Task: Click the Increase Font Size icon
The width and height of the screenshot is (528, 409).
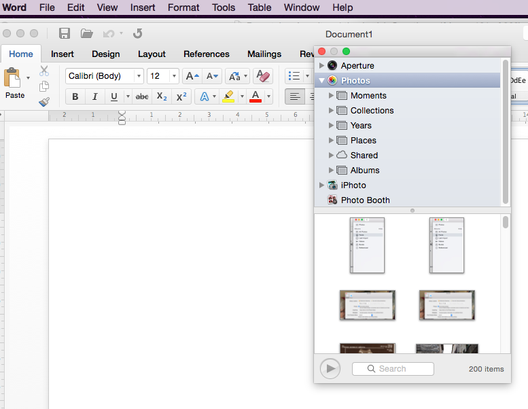Action: pyautogui.click(x=192, y=76)
